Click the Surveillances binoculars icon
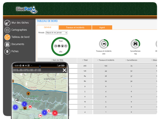160x119 pixels. tap(135, 44)
